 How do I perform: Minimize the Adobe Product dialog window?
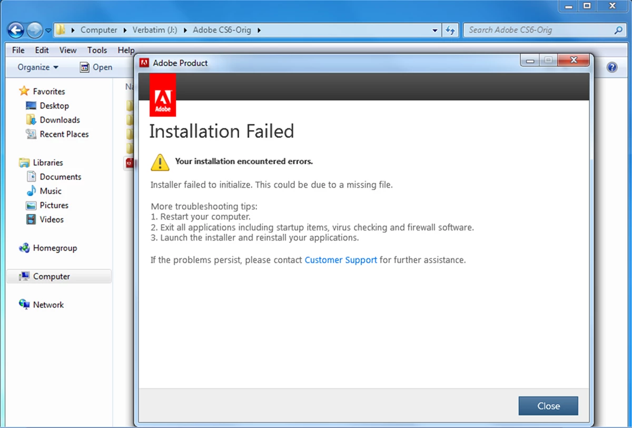[530, 60]
